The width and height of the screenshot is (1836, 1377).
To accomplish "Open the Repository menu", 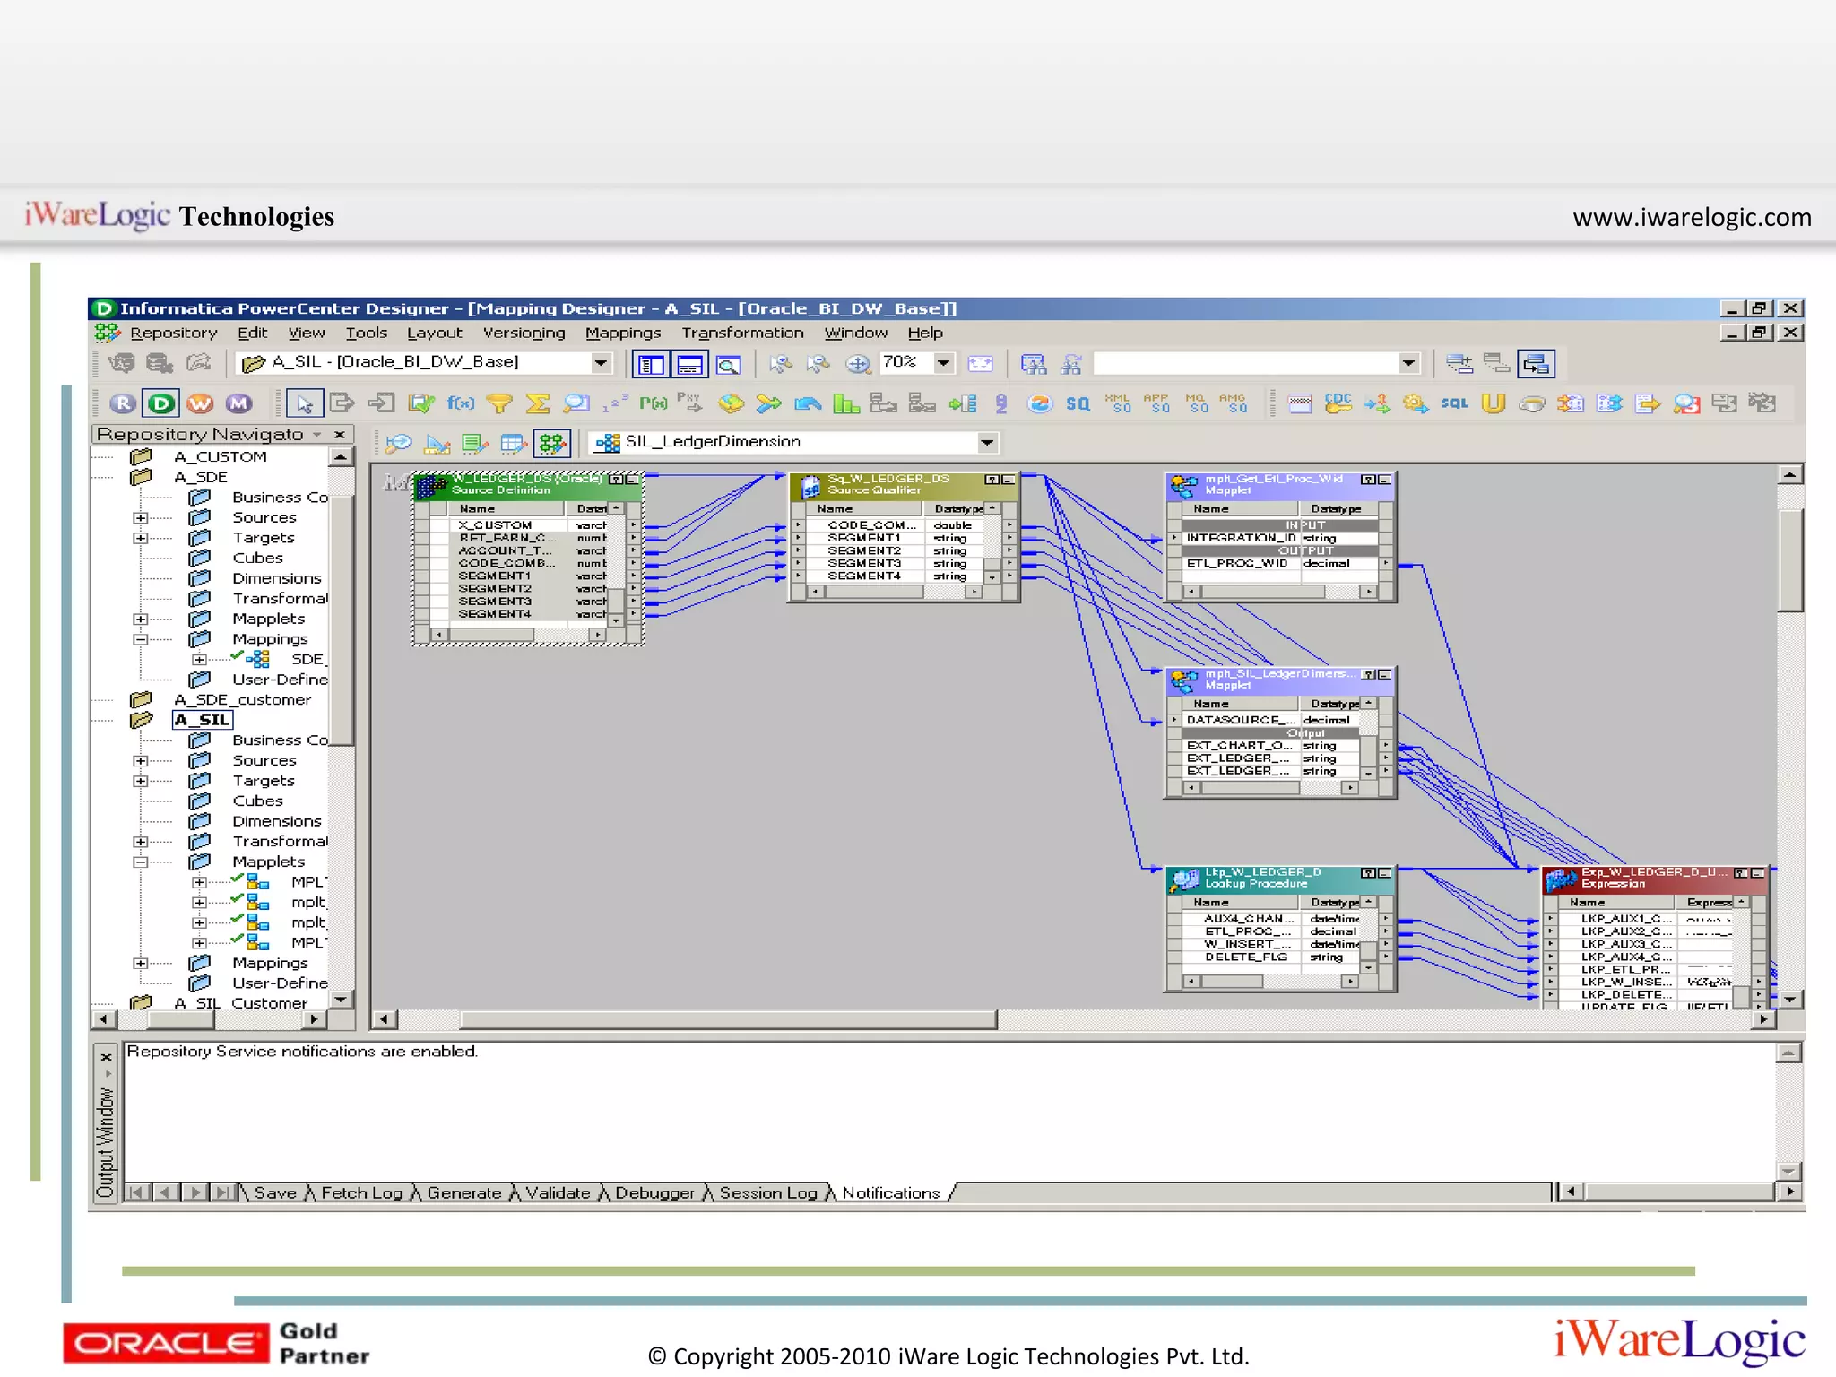I will click(x=173, y=333).
